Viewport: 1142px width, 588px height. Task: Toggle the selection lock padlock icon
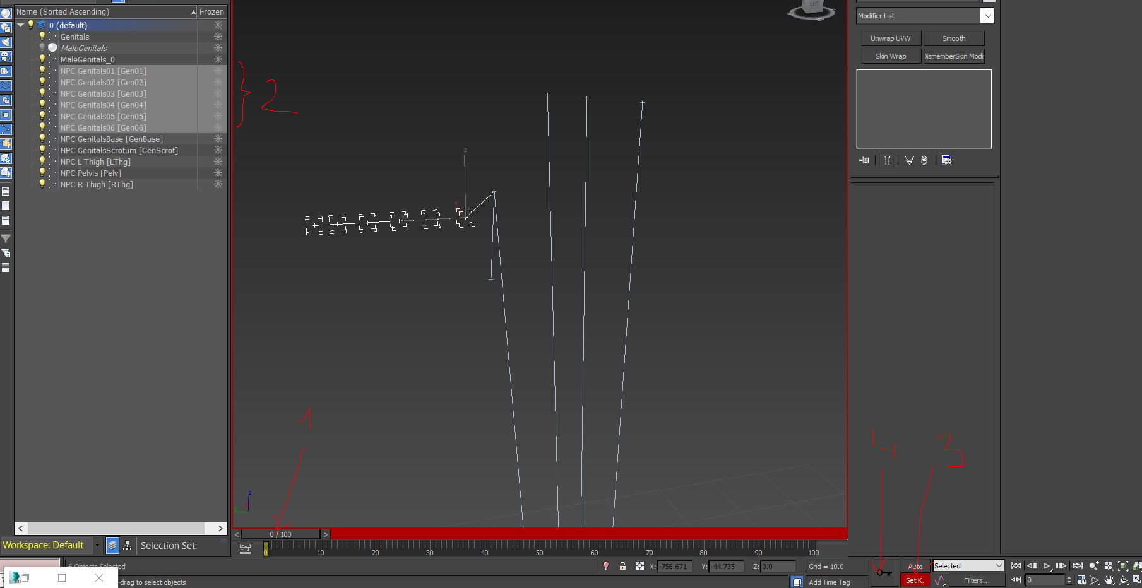pos(622,566)
